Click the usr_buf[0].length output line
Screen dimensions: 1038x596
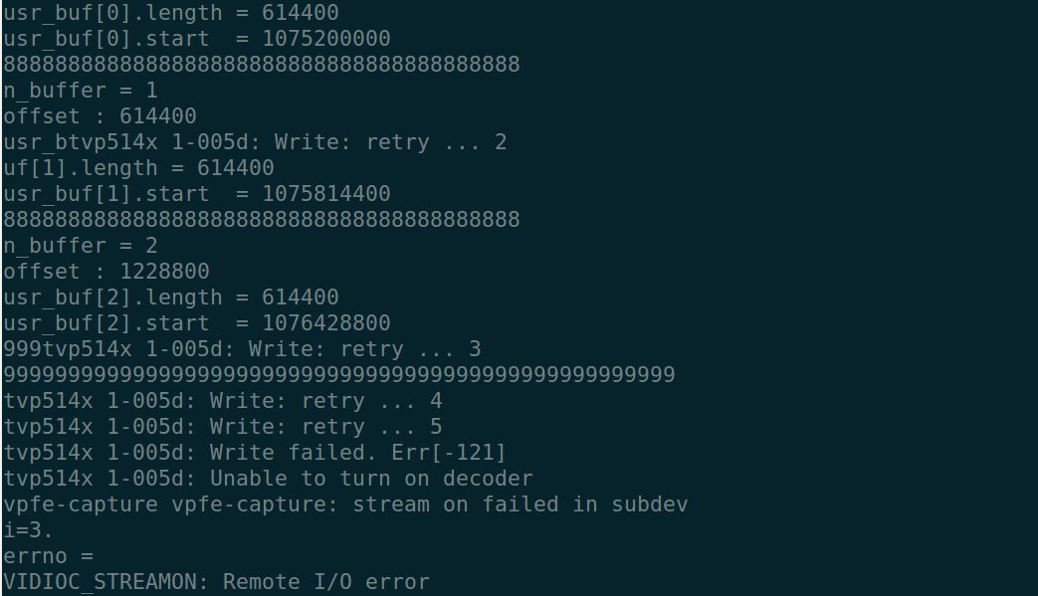[171, 13]
